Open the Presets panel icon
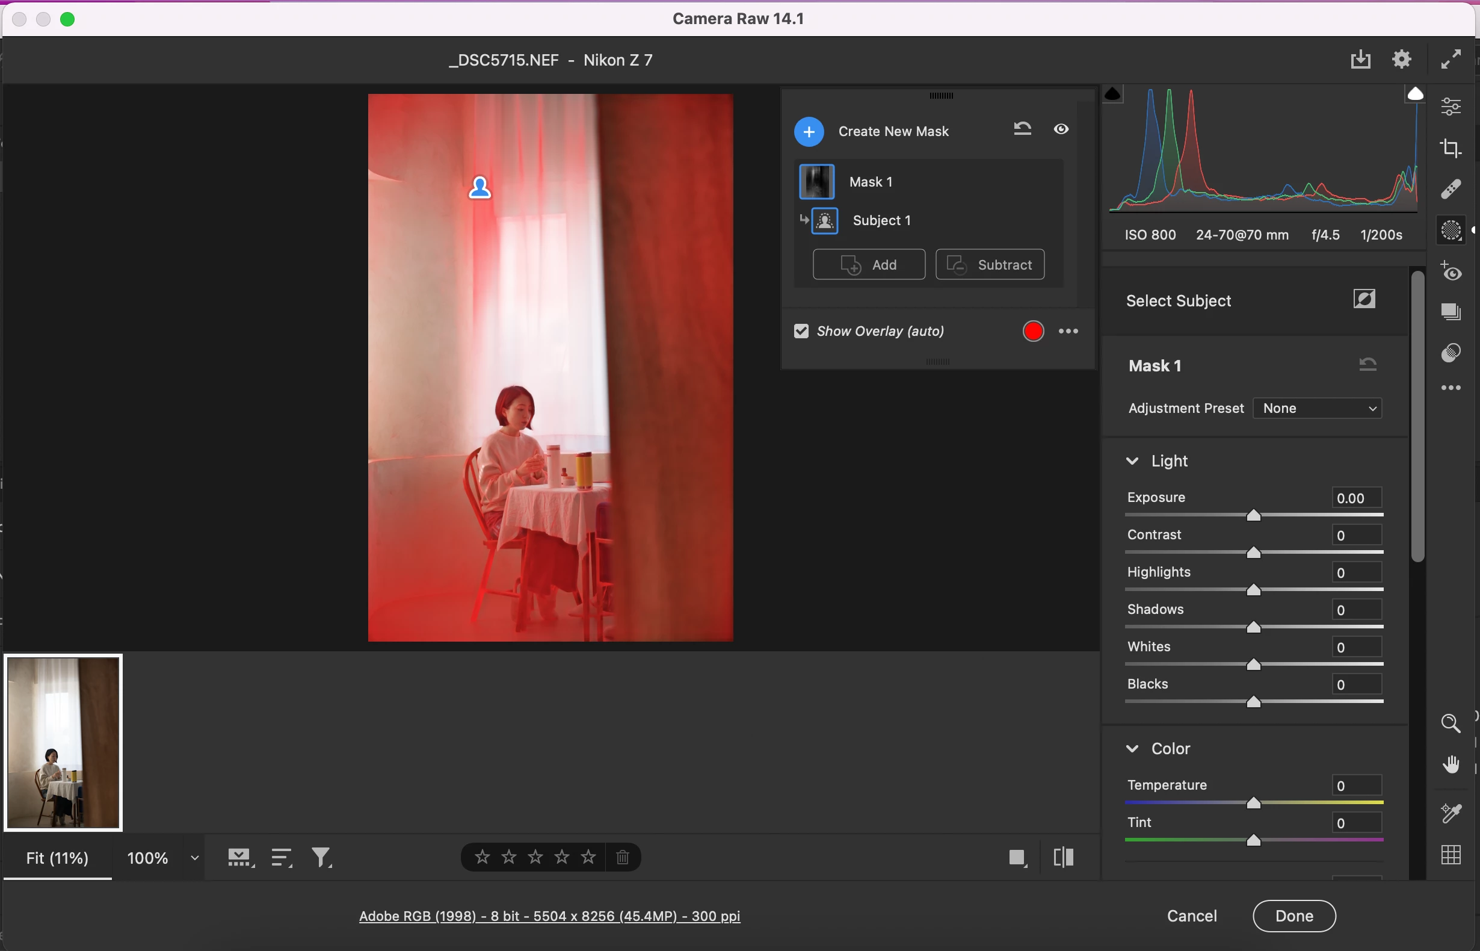Image resolution: width=1480 pixels, height=951 pixels. tap(1451, 353)
